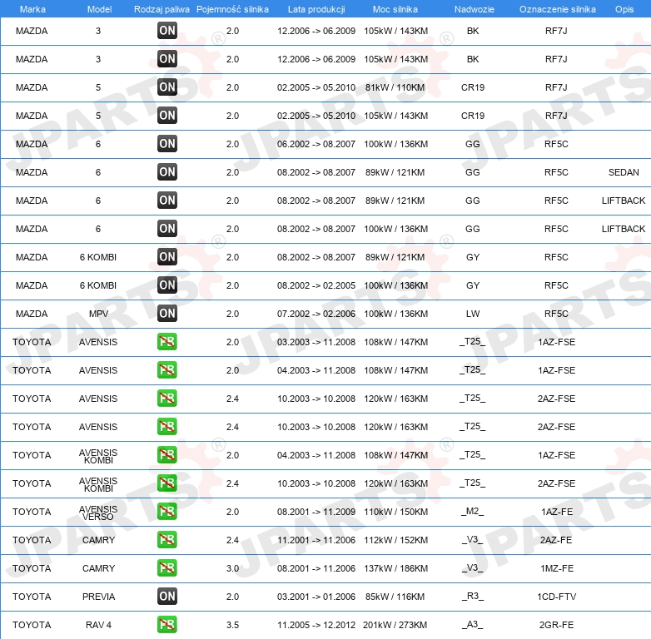This screenshot has width=651, height=639.
Task: Select engine code 2AZ-FE in CAMRY row
Action: pyautogui.click(x=556, y=540)
